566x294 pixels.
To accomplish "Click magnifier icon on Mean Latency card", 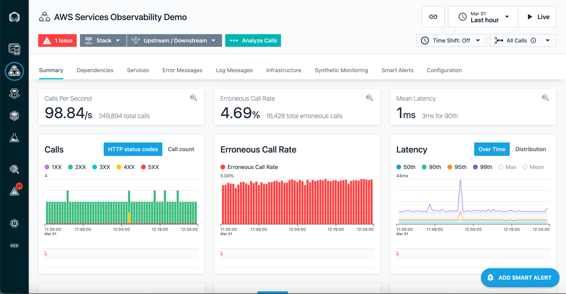I will coord(545,98).
